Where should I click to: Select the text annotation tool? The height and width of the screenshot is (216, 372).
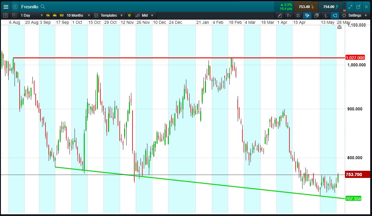click(289, 15)
